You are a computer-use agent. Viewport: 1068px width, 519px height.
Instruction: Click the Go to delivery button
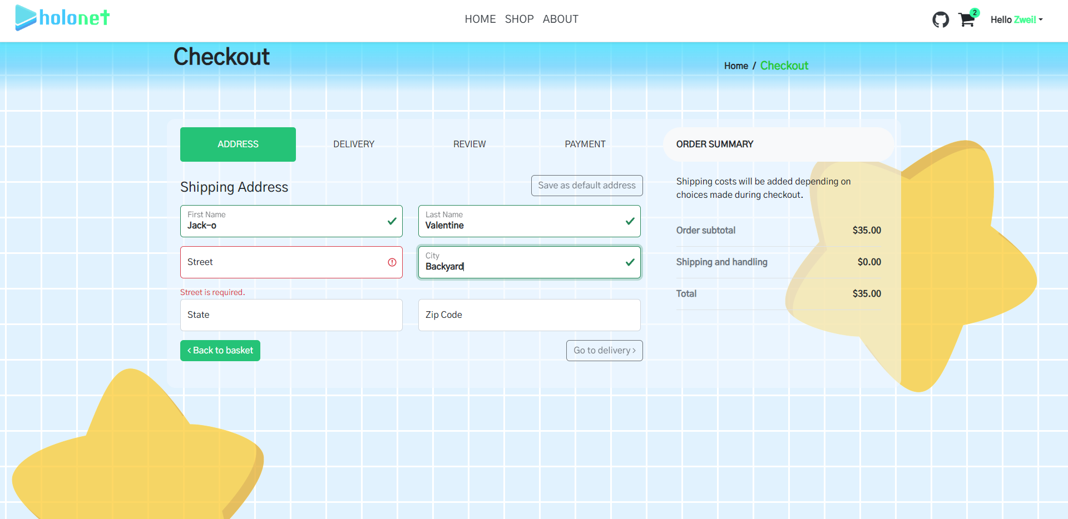pyautogui.click(x=604, y=350)
